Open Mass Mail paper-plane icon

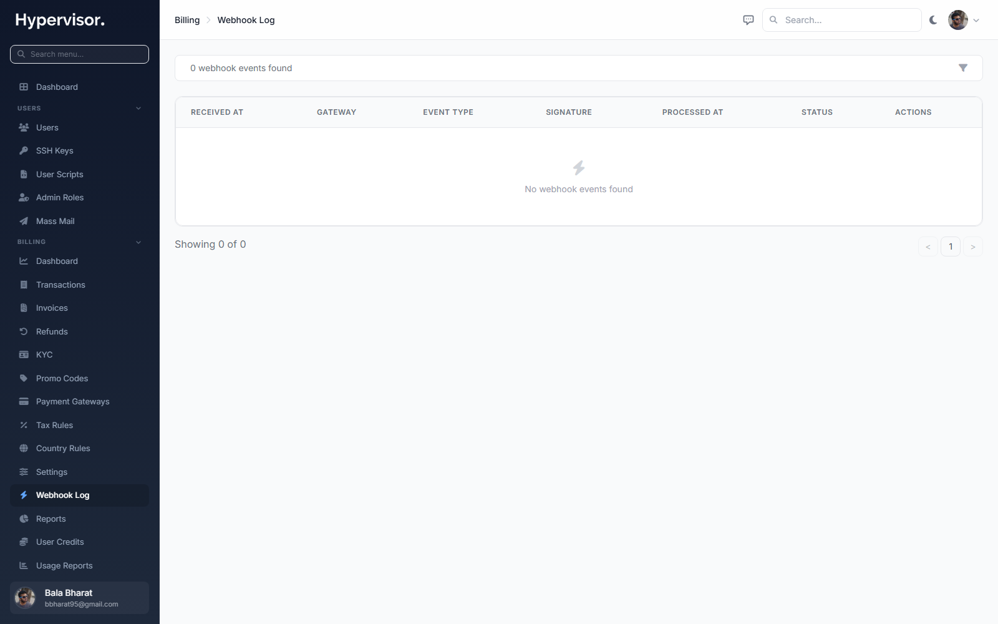click(x=24, y=221)
